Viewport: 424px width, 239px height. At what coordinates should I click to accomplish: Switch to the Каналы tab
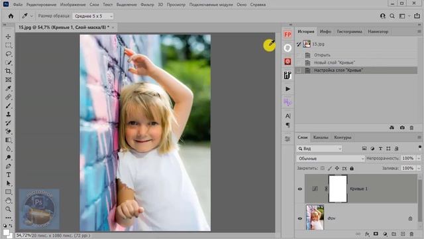pos(321,137)
